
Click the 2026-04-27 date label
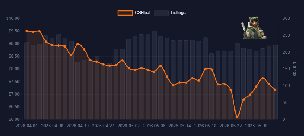(103, 126)
